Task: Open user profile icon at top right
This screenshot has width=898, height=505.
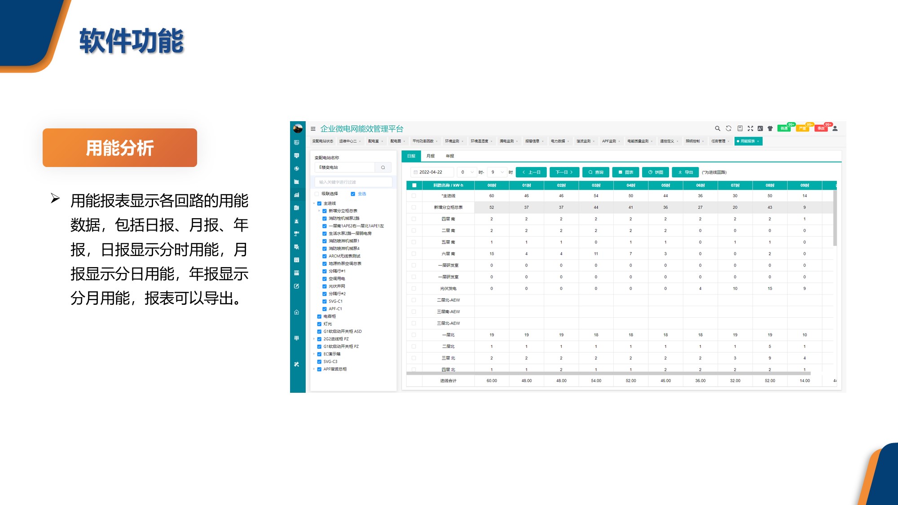Action: 835,128
